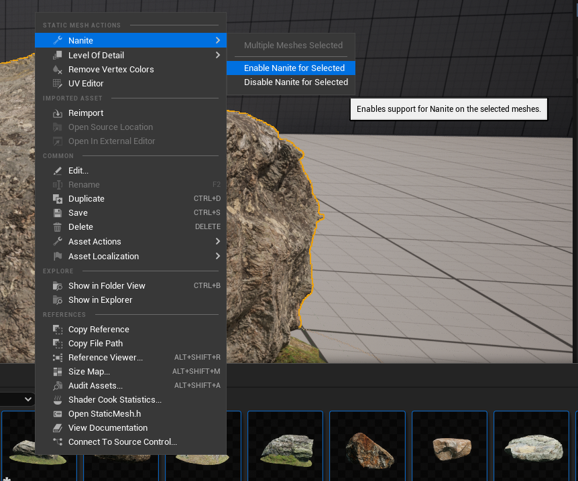Screen dimensions: 578x481
Task: Click the Save floppy disk icon
Action: [58, 213]
